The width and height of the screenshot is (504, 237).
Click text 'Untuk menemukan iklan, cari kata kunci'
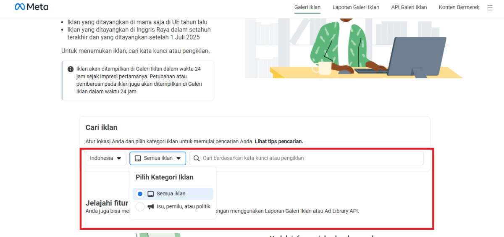135,51
